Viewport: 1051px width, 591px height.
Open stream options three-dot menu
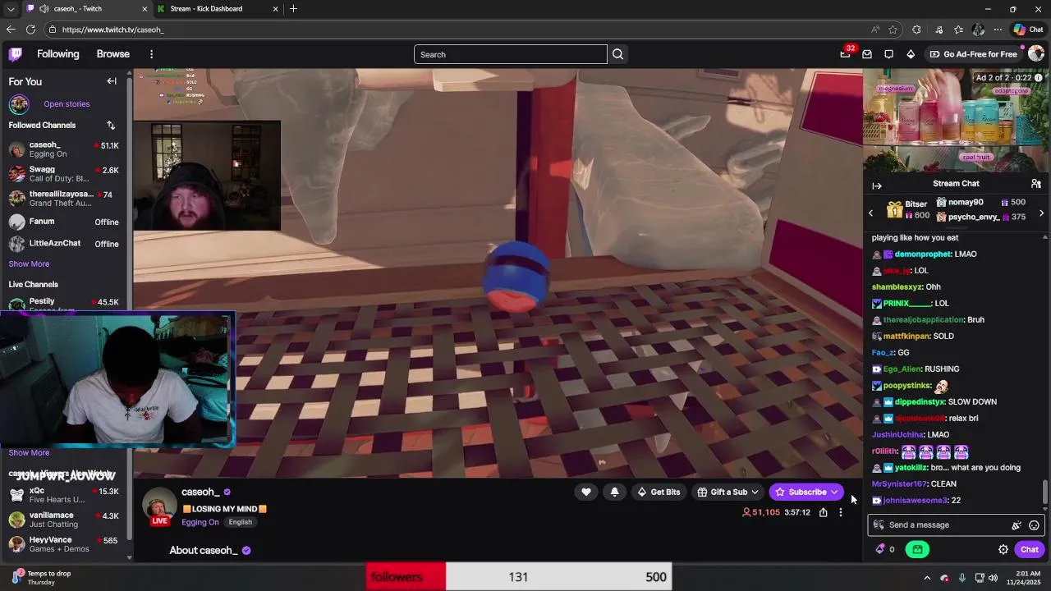click(x=840, y=512)
